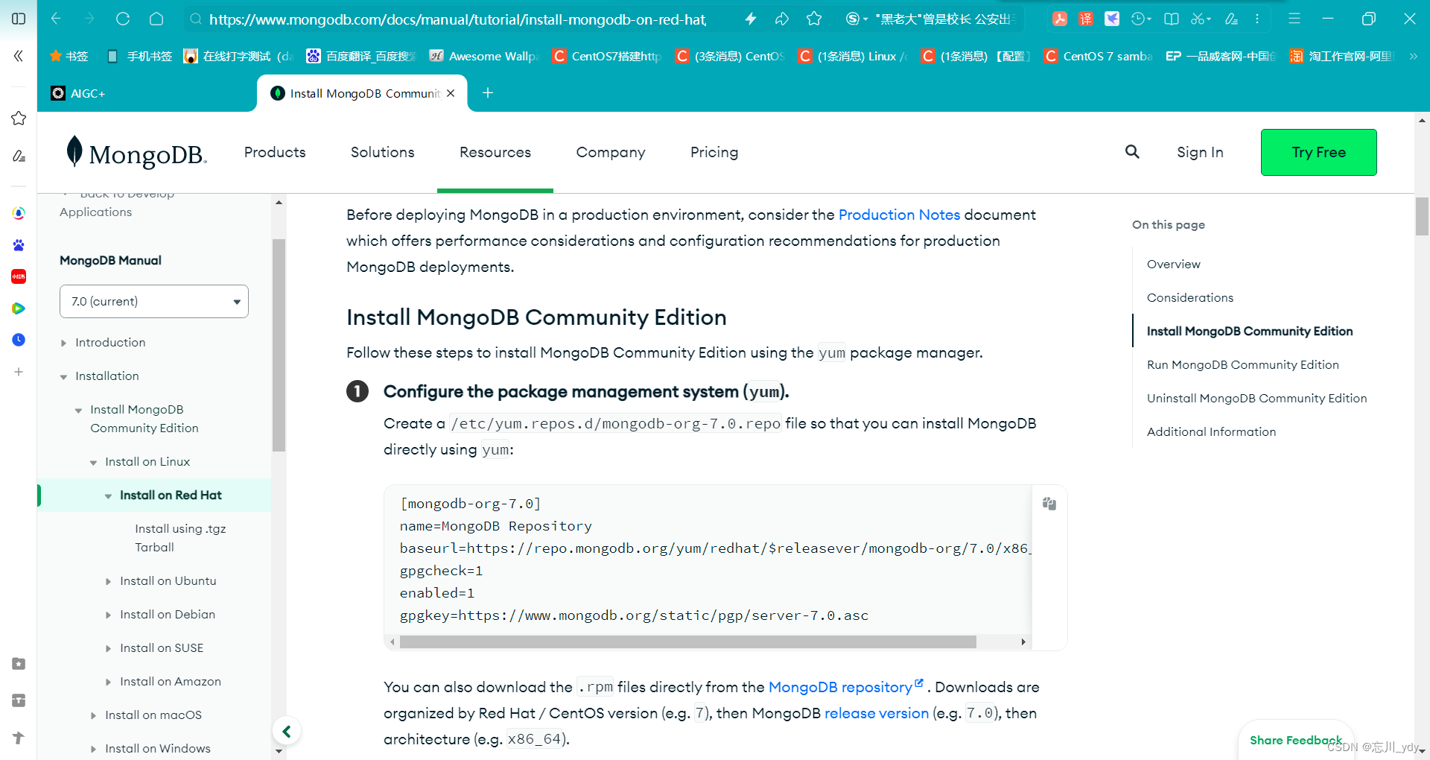Image resolution: width=1430 pixels, height=760 pixels.
Task: Open browsing history via clock icon
Action: (x=1140, y=19)
